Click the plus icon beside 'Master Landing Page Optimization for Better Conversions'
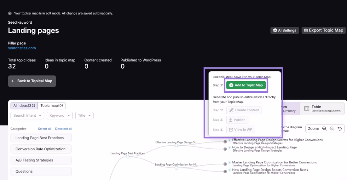 (225, 163)
